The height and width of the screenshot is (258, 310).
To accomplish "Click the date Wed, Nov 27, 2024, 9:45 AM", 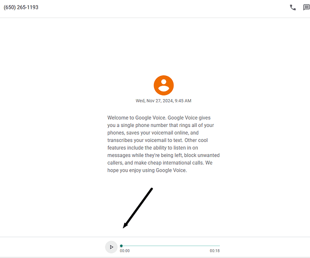I will (x=164, y=101).
